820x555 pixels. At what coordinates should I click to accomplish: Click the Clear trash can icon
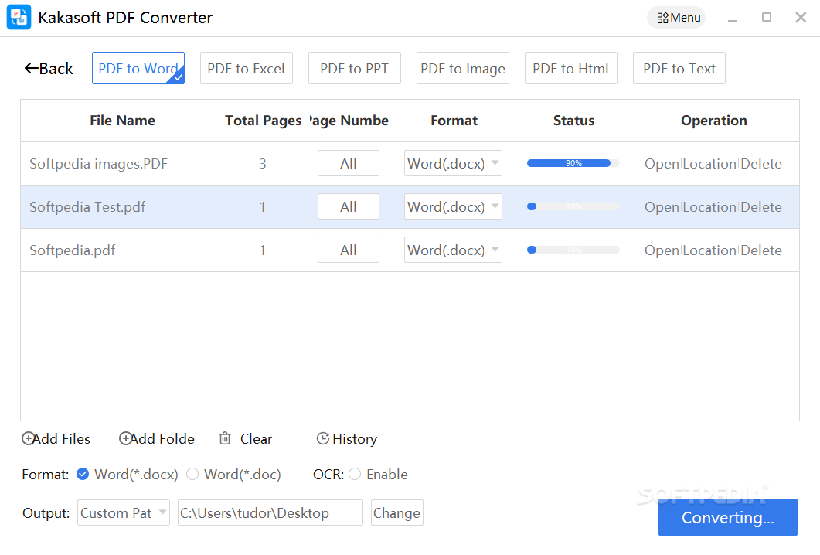(x=225, y=438)
